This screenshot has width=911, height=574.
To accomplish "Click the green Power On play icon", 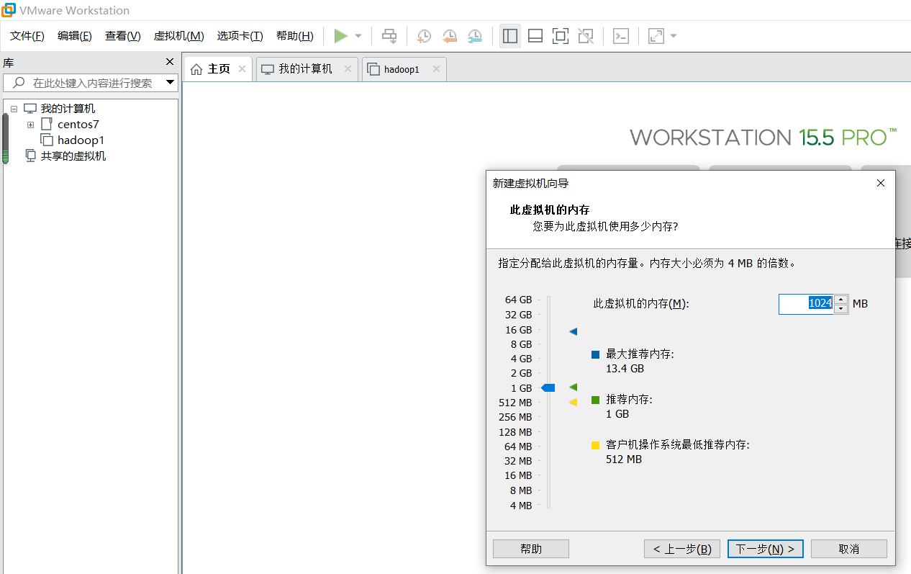I will [x=341, y=36].
